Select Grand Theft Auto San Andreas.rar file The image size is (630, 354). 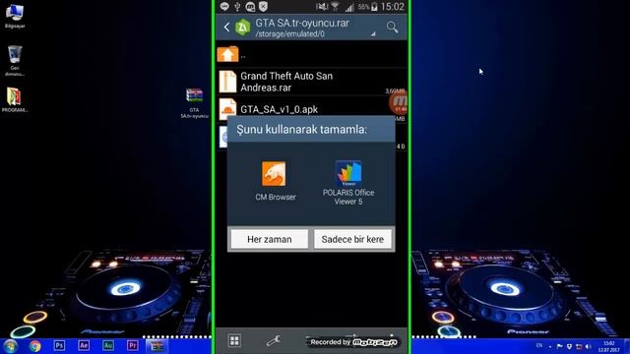[x=311, y=82]
